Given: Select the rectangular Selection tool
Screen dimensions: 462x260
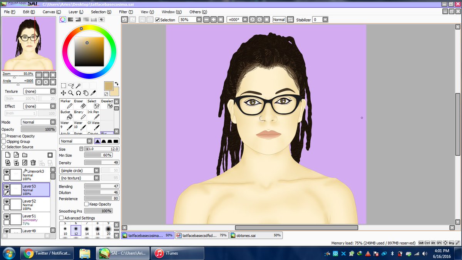Looking at the screenshot, I should point(64,86).
